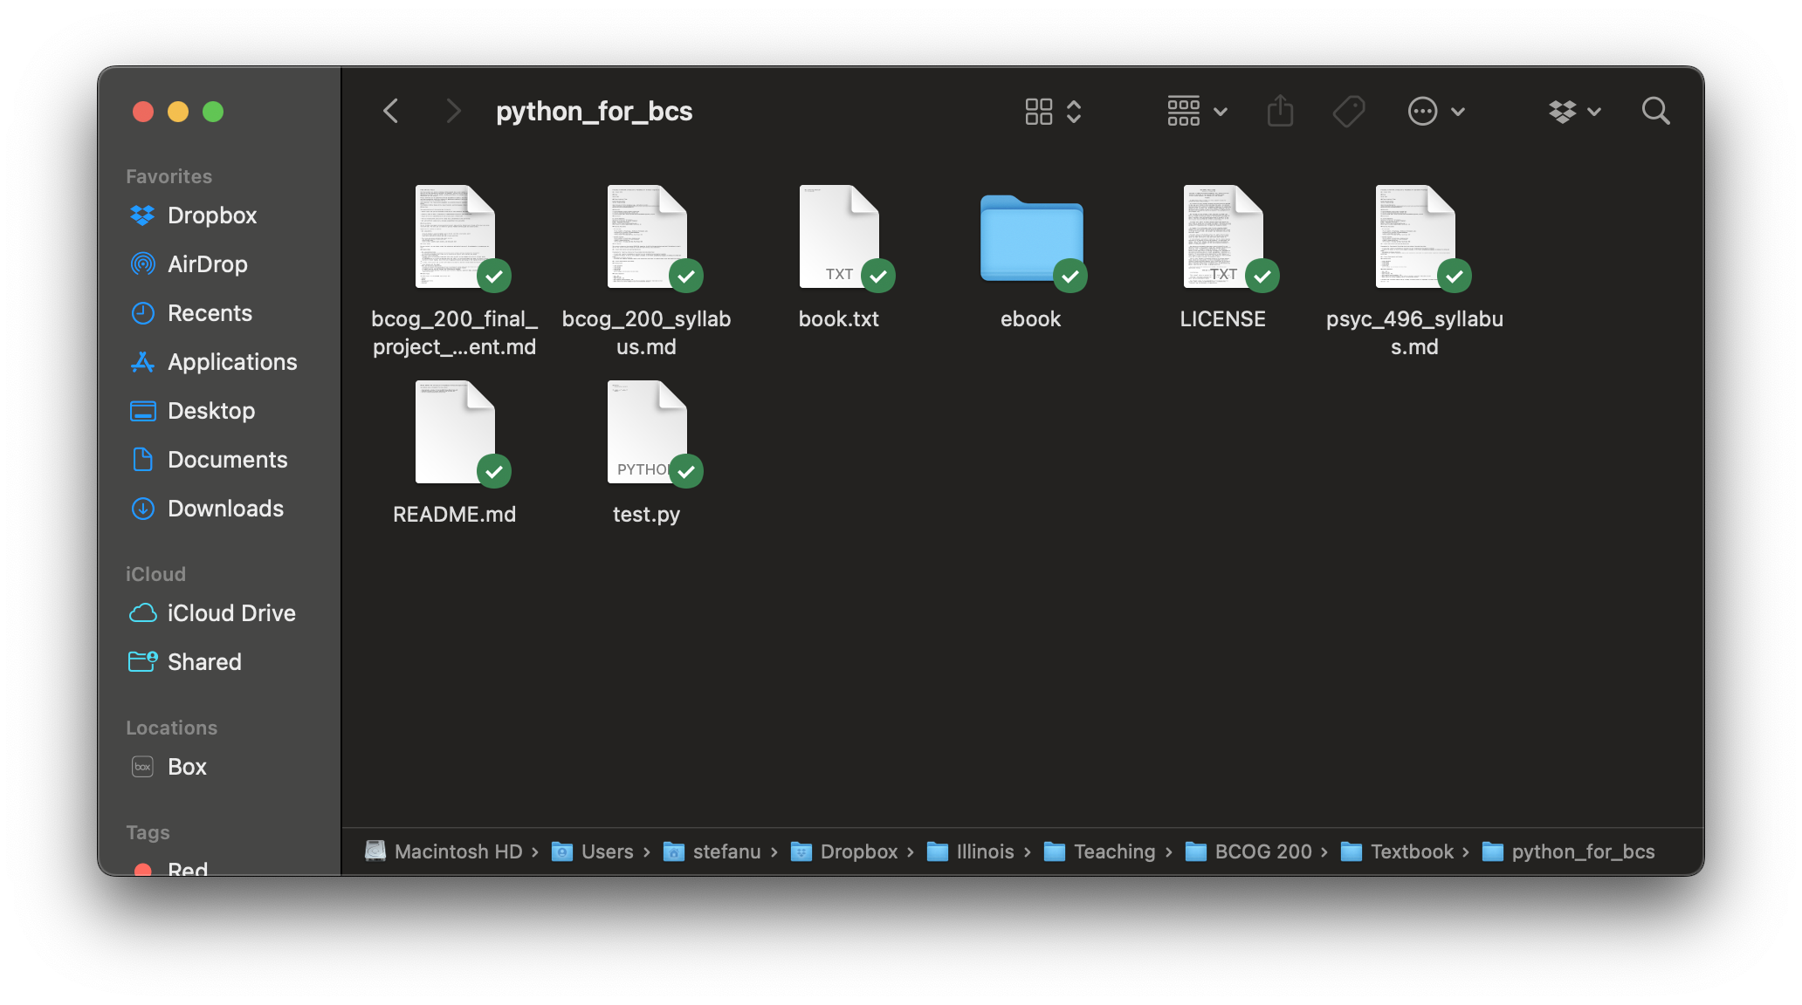Image resolution: width=1802 pixels, height=1005 pixels.
Task: Navigate to BCOG 200 in the path bar
Action: (1262, 851)
